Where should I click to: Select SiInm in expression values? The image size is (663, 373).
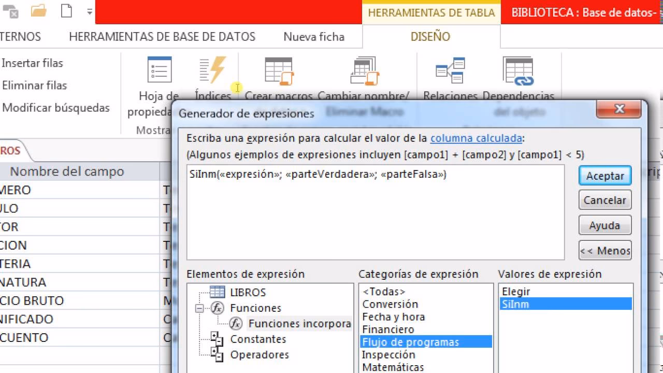(566, 304)
